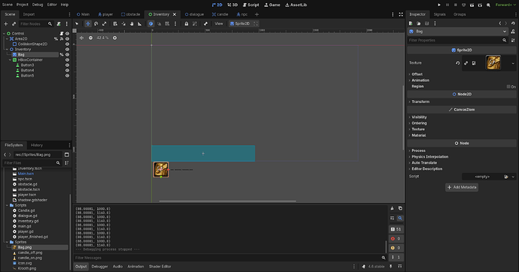Viewport: 519px width, 272px height.
Task: Collapse the HBoxContainer tree node
Action: (x=11, y=60)
